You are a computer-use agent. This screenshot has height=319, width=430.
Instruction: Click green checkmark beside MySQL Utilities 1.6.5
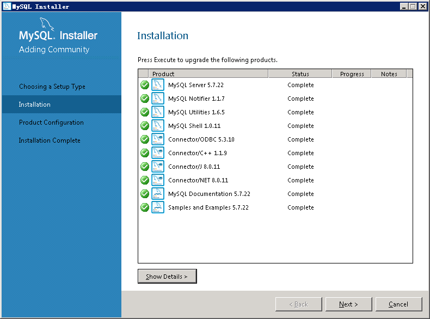145,112
